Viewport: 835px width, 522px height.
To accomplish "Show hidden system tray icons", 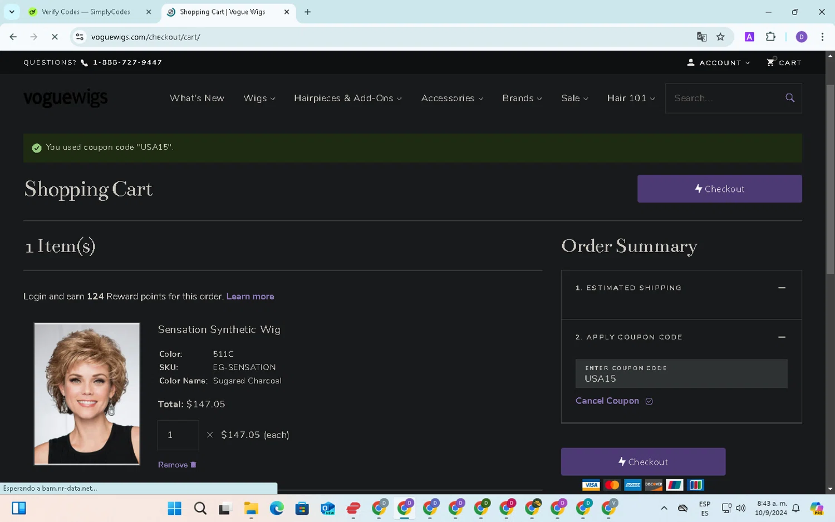I will pyautogui.click(x=664, y=508).
